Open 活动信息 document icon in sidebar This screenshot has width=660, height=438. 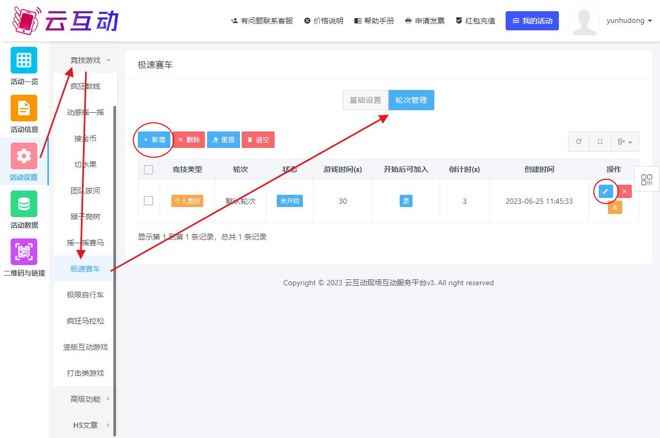(x=24, y=108)
